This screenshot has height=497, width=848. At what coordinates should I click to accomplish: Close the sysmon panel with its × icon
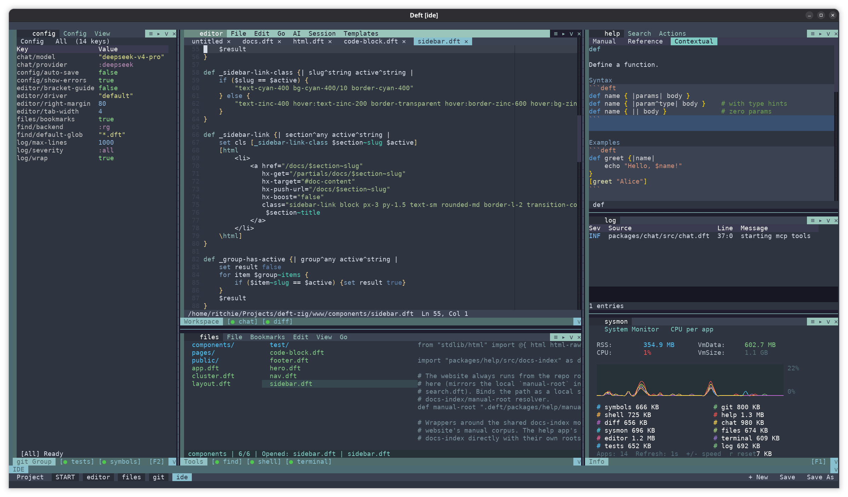point(836,322)
